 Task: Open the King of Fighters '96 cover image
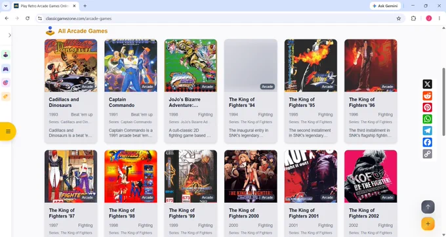[371, 66]
